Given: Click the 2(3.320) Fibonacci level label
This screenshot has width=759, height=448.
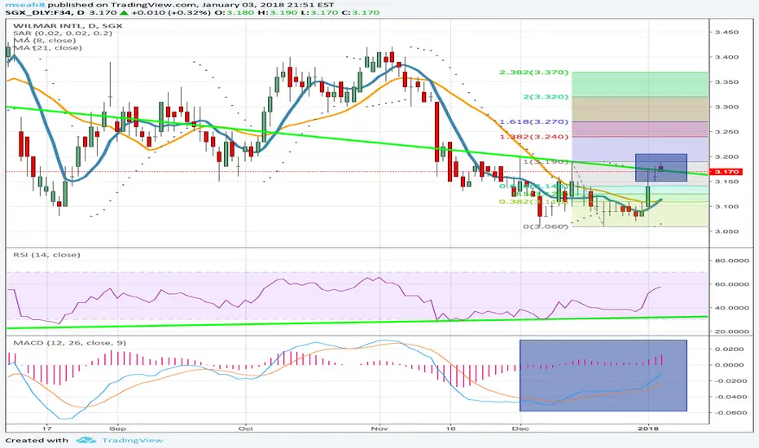Looking at the screenshot, I should click(x=546, y=97).
